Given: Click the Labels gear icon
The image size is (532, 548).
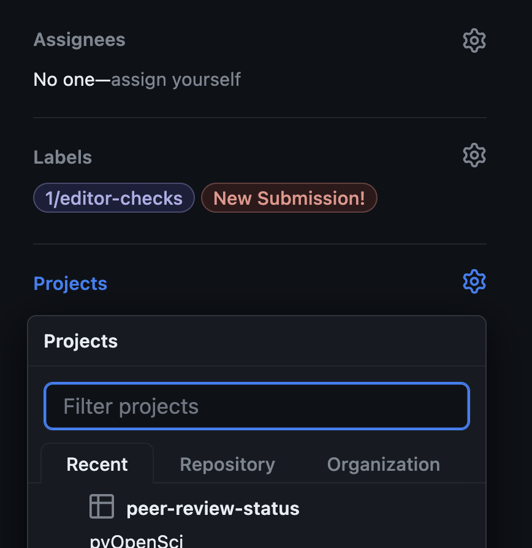Looking at the screenshot, I should pyautogui.click(x=474, y=156).
